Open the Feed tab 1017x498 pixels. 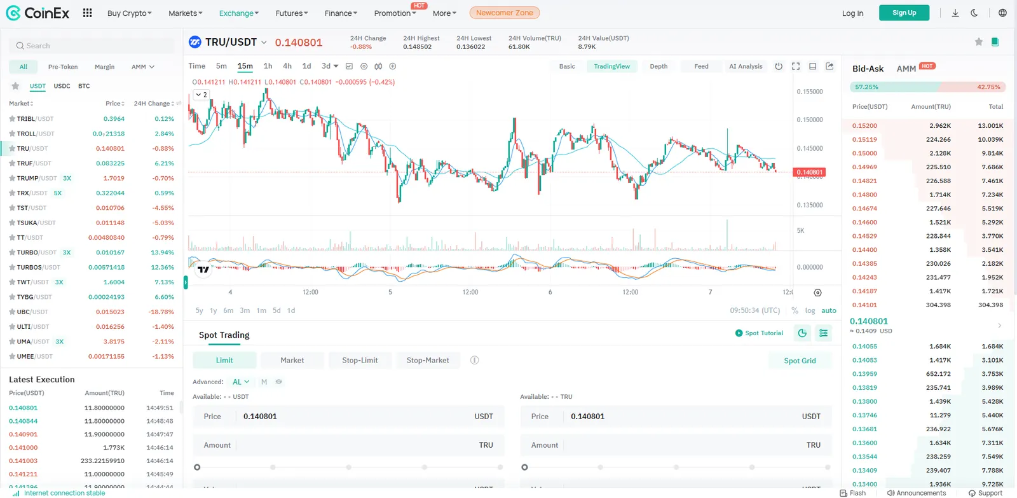click(x=701, y=66)
